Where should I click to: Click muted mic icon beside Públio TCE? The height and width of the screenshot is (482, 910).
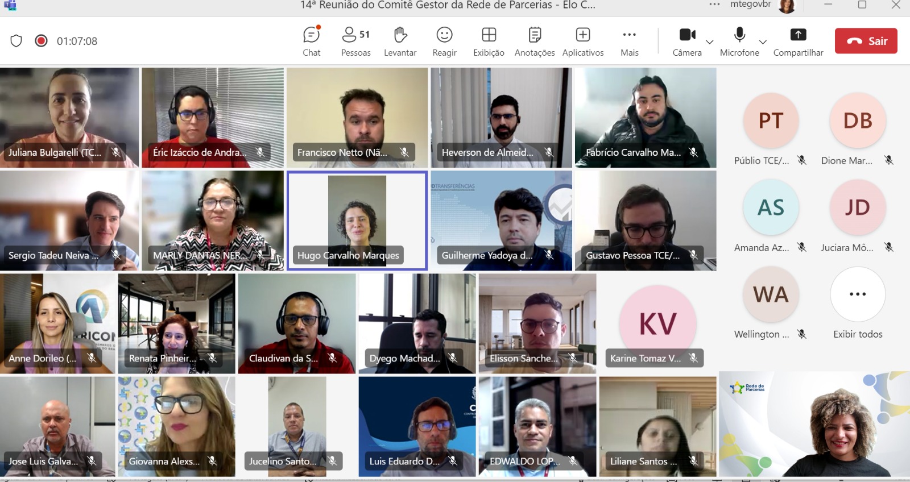tap(802, 160)
